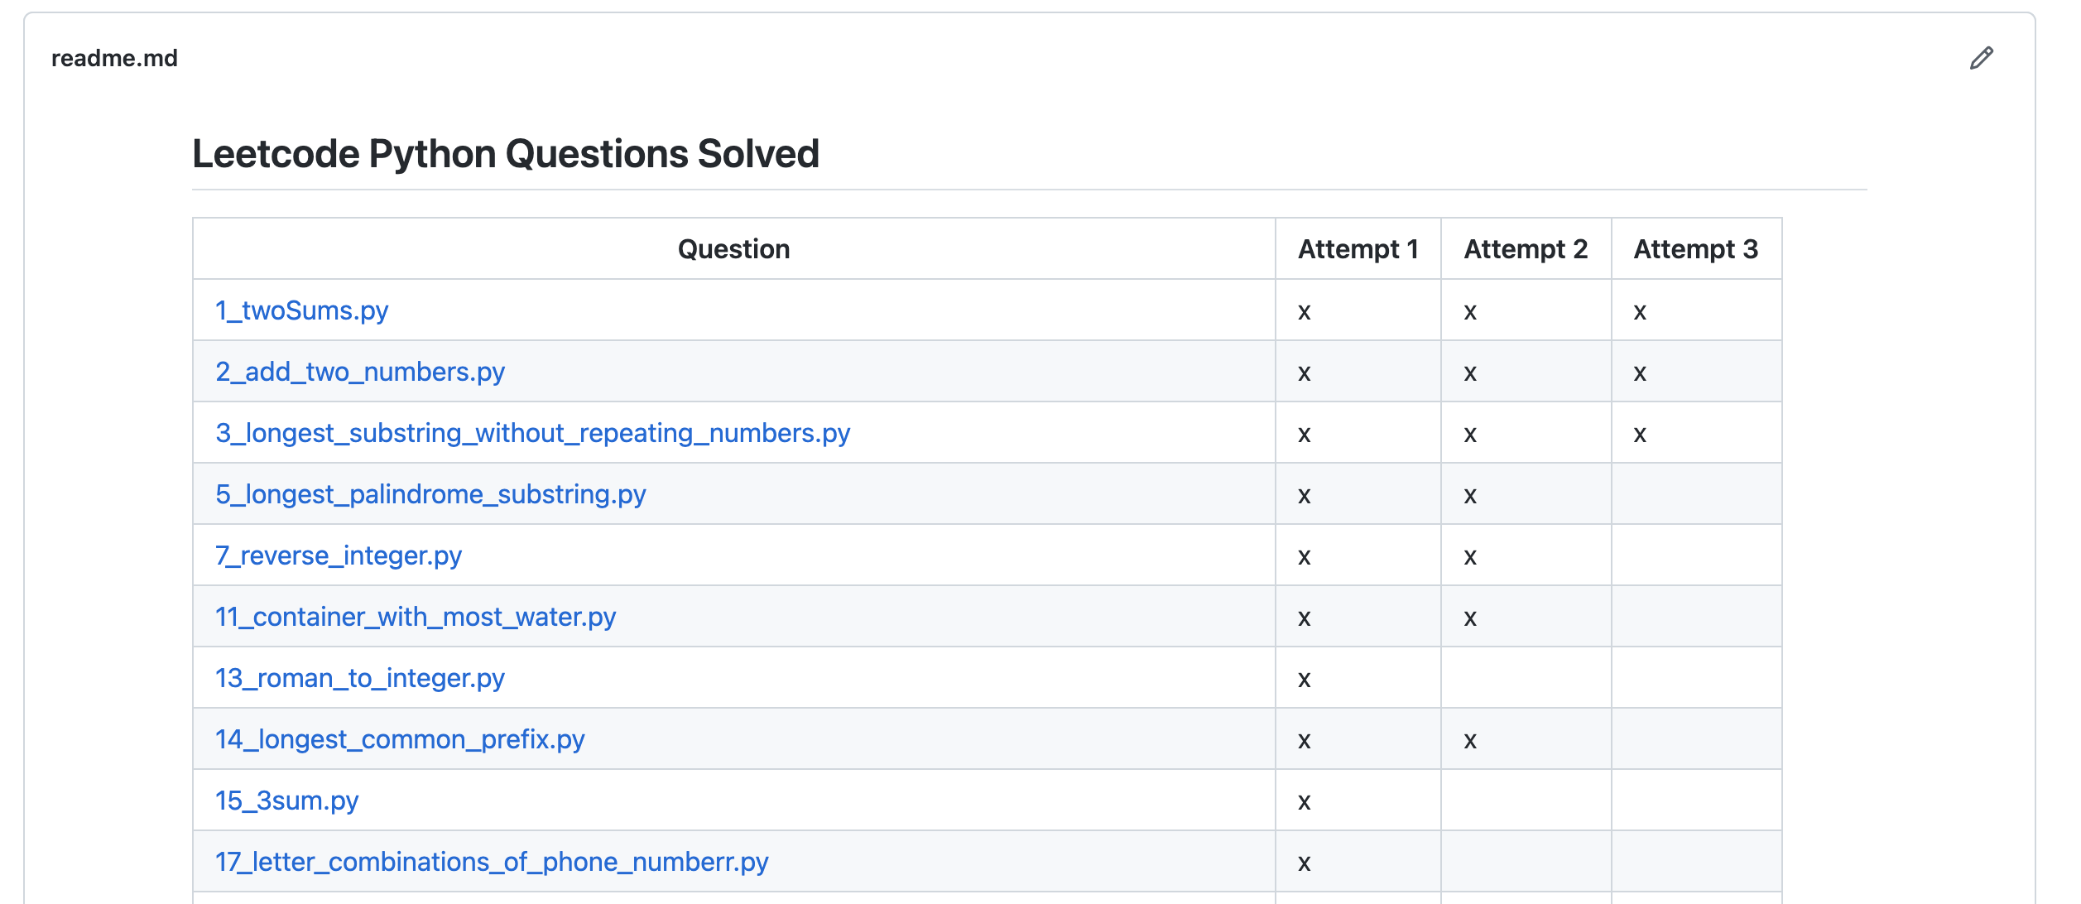Open 13_roman_to_integer.py link

click(x=359, y=678)
